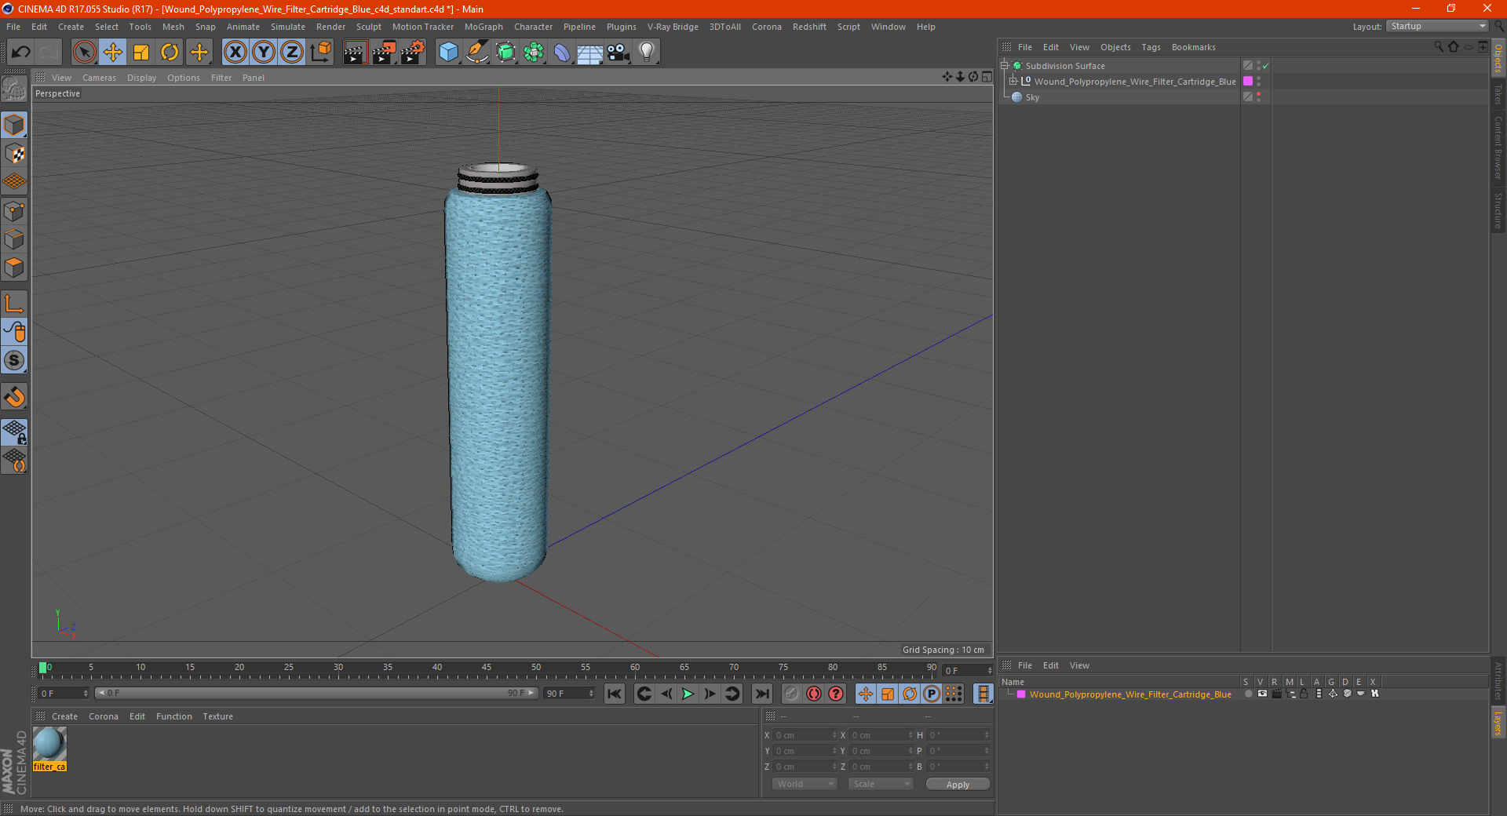Screen dimensions: 1507x816
Task: Toggle Y axis lock
Action: (264, 53)
